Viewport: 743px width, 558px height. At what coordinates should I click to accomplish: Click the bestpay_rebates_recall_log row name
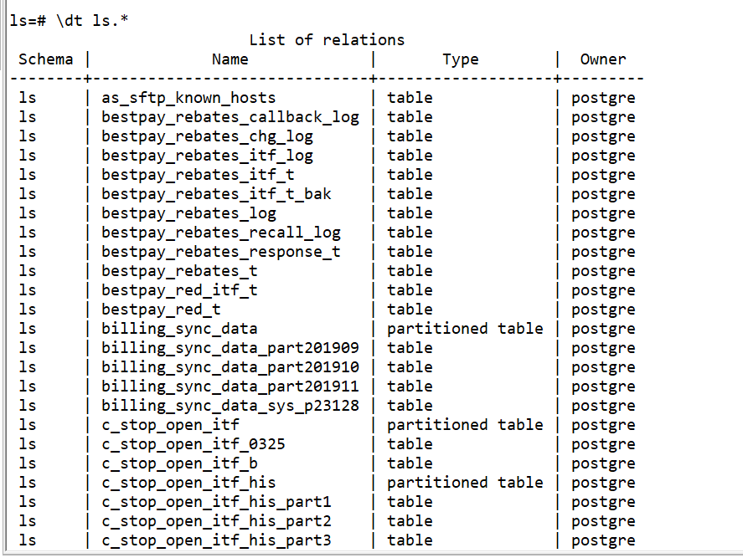tap(221, 233)
